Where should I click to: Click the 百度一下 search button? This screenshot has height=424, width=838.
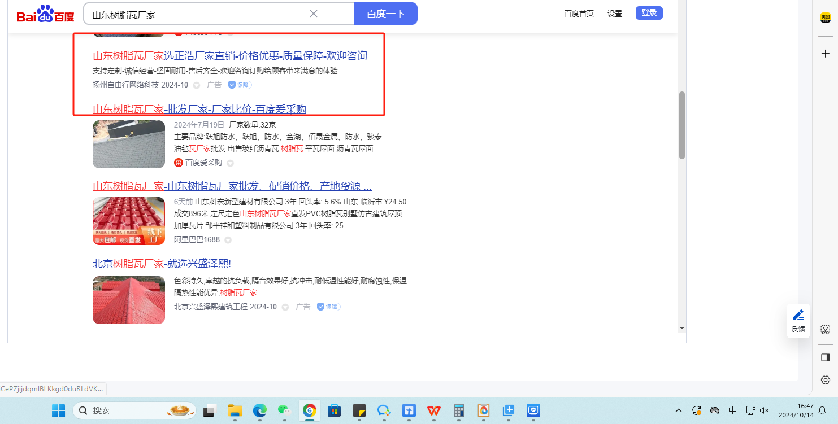tap(385, 14)
